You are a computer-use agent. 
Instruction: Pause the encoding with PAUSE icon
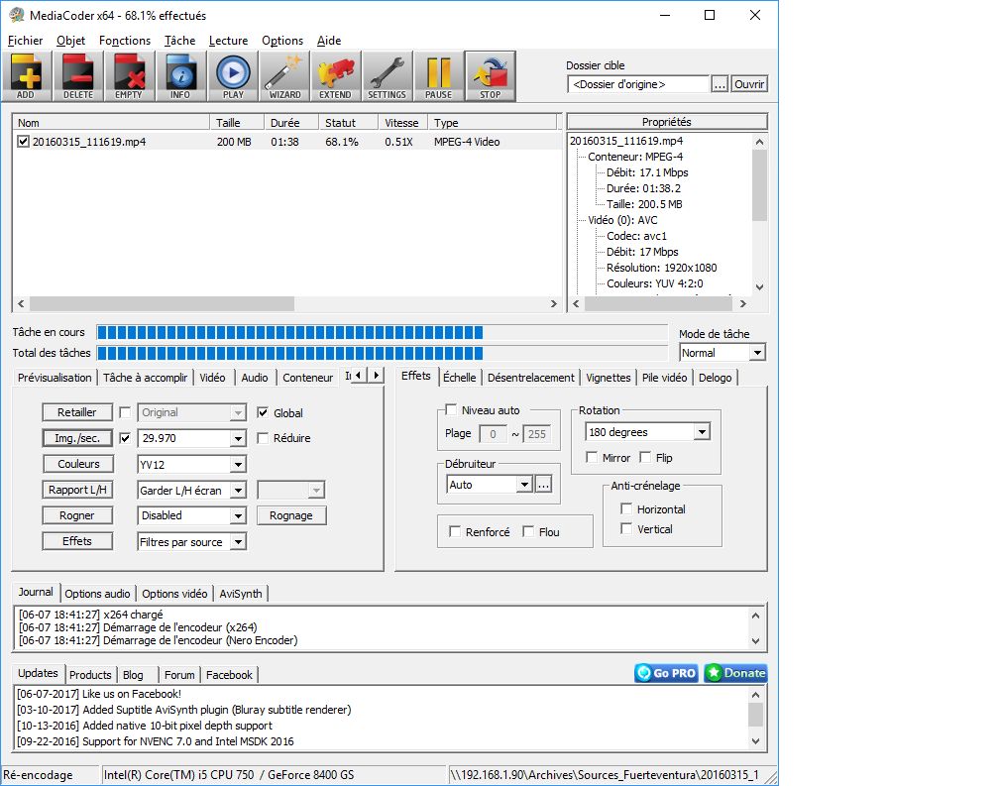(x=439, y=75)
